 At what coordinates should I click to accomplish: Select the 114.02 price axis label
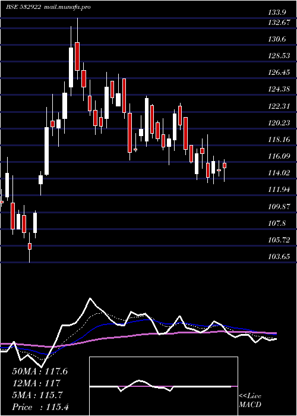tap(279, 174)
